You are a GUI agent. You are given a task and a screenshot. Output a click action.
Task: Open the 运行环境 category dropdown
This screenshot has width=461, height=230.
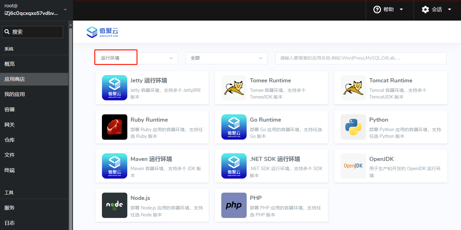[137, 58]
